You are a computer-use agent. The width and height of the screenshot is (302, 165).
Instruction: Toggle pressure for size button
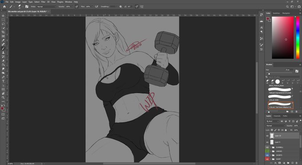tap(136, 7)
